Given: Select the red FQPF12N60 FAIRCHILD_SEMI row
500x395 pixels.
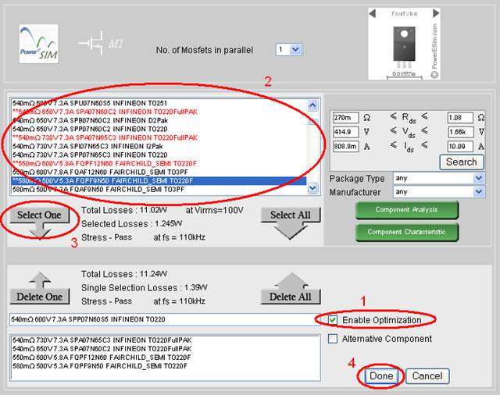Looking at the screenshot, I should (159, 163).
